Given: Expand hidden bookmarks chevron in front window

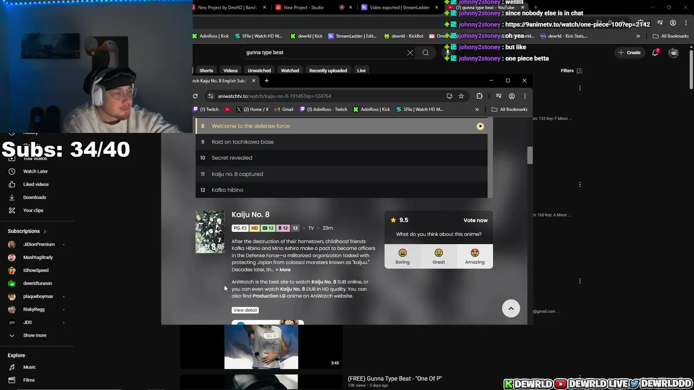Looking at the screenshot, I should coord(477,109).
